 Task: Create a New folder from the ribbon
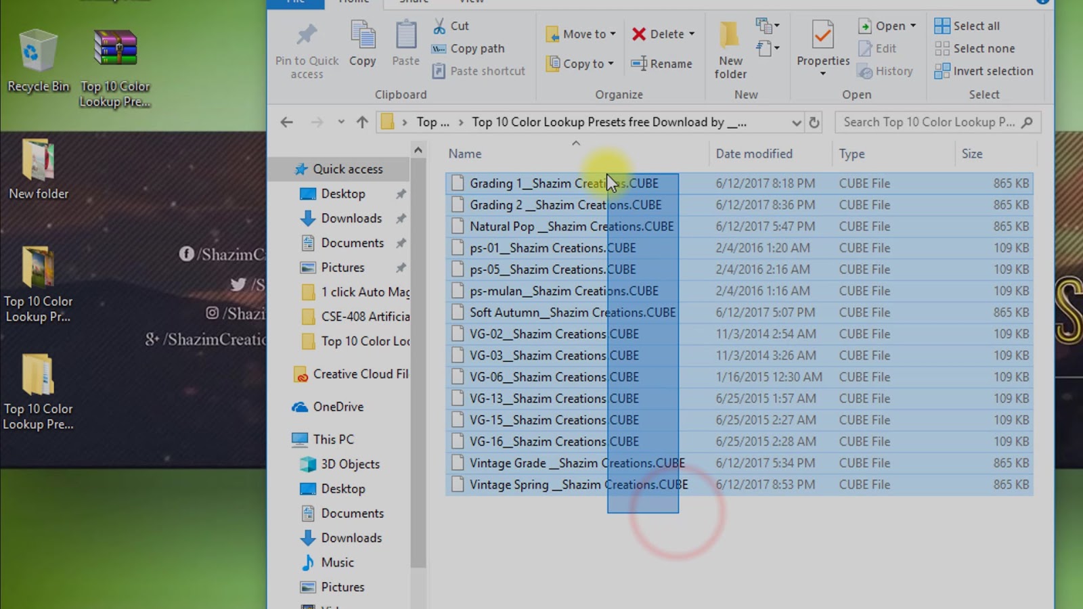click(730, 50)
